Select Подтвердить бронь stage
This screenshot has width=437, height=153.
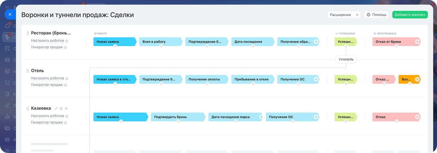[178, 117]
